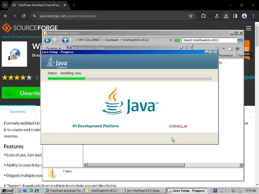Close the WireShare download tab
Image resolution: width=259 pixels, height=194 pixels.
pos(65,5)
